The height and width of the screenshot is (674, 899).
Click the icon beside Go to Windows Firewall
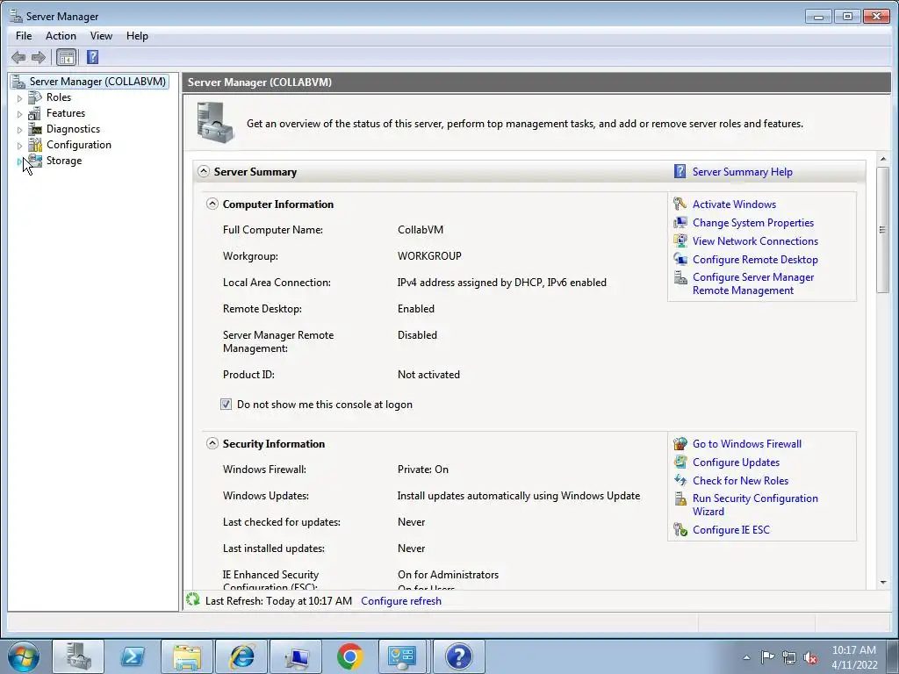click(680, 443)
